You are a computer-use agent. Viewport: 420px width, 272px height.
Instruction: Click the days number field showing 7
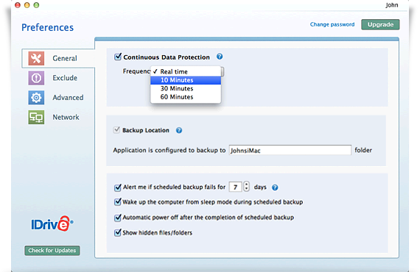click(x=236, y=187)
